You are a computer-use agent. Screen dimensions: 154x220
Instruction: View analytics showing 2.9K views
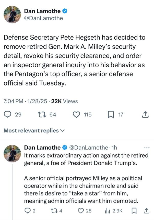(x=114, y=211)
